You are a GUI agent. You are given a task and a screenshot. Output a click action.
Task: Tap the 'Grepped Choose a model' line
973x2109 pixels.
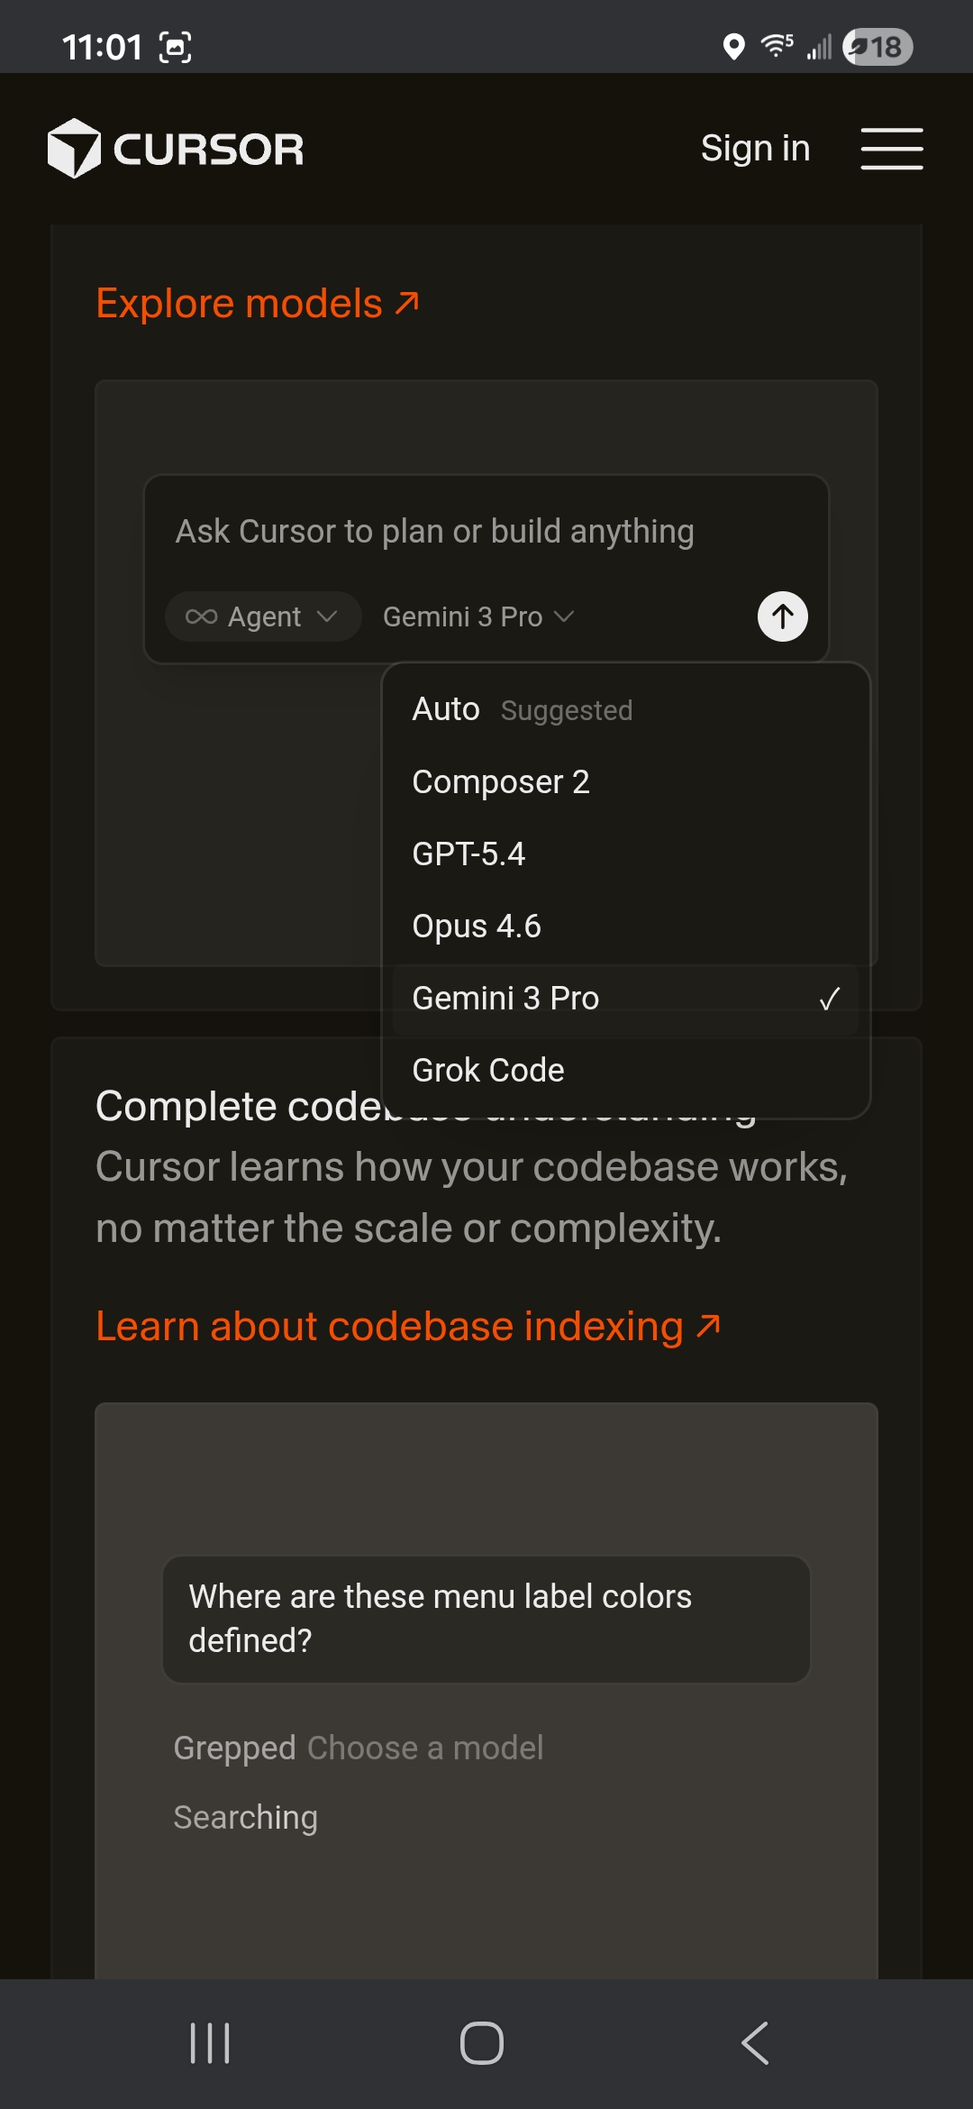coord(359,1748)
